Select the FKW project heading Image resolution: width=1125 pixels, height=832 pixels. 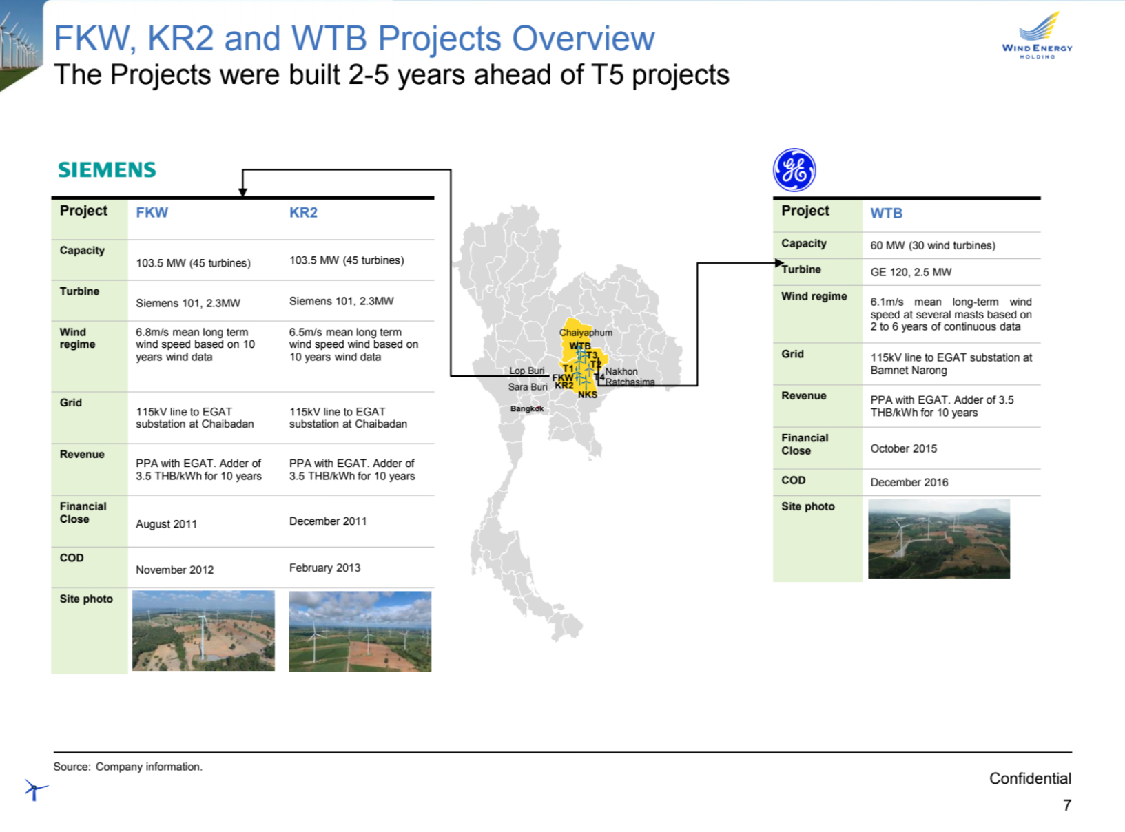click(152, 212)
